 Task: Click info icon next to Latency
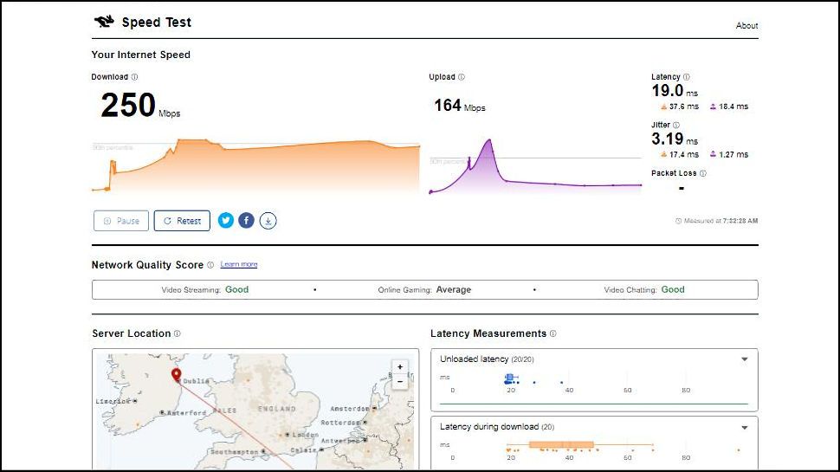pyautogui.click(x=687, y=77)
